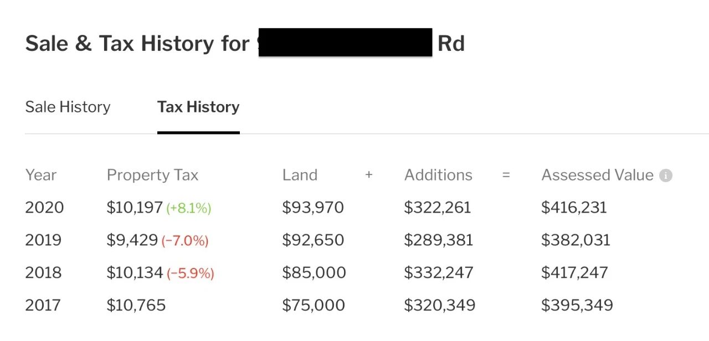Viewport: 709px width, 341px height.
Task: Click the Additions column header
Action: pos(438,175)
